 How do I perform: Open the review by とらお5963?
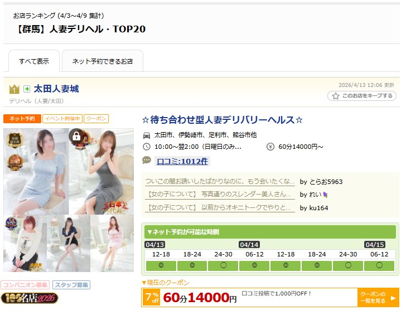(x=220, y=182)
